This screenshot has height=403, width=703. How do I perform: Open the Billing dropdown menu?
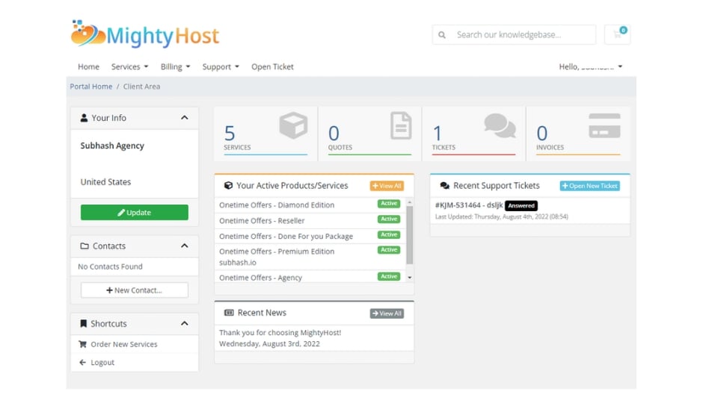click(x=175, y=66)
